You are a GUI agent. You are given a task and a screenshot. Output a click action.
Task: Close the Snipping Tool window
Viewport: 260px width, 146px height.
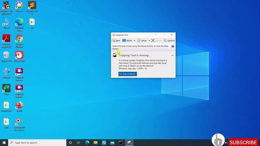(x=171, y=35)
